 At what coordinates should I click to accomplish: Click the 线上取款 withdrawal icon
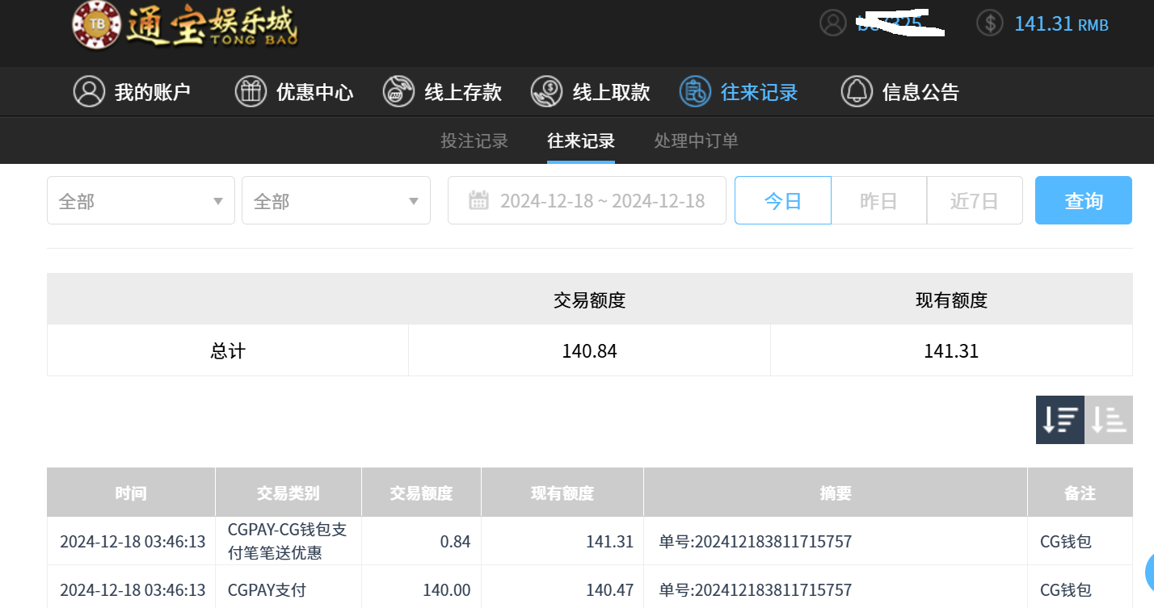[547, 91]
